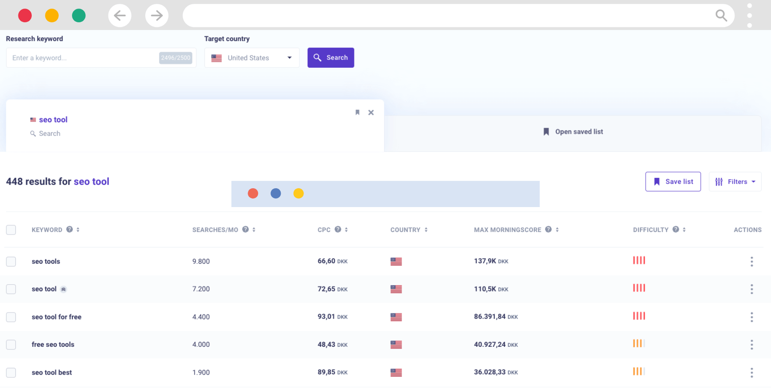This screenshot has width=771, height=388.
Task: Sort by Searches/mo column arrows
Action: pyautogui.click(x=254, y=230)
